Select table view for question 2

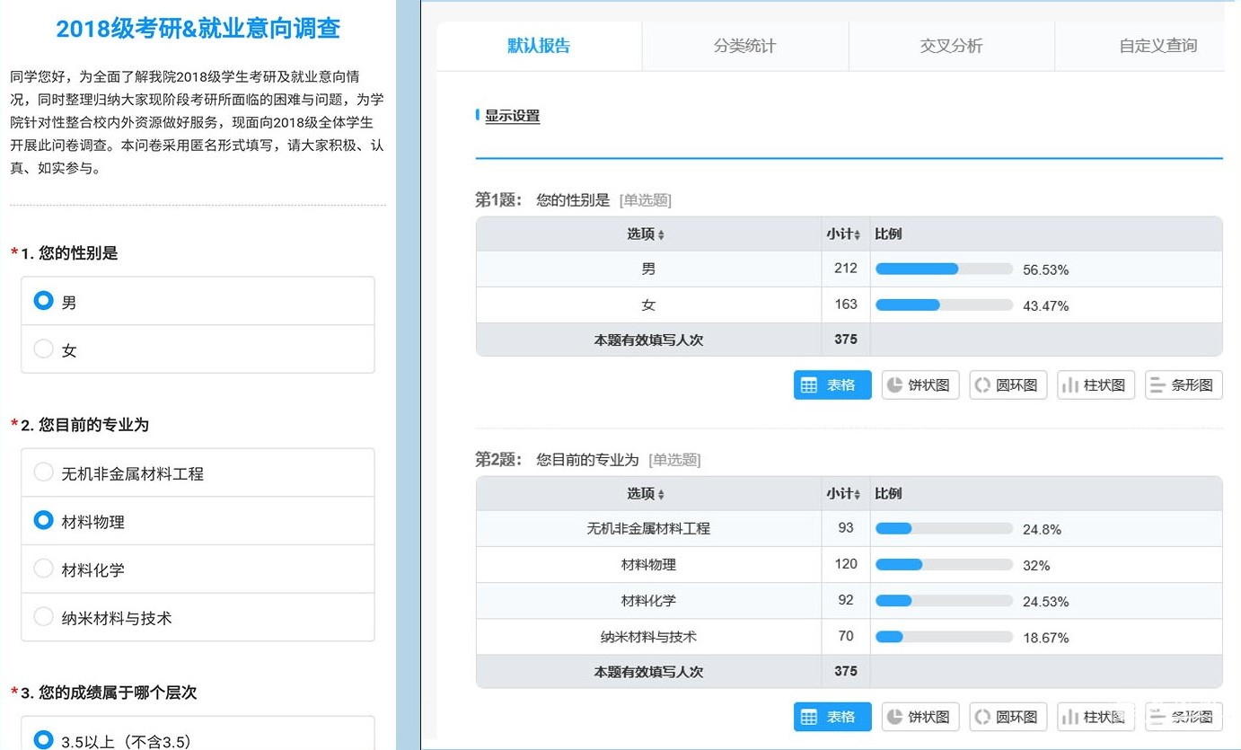coord(832,717)
